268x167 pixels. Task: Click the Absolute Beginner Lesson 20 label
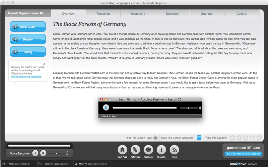coord(25,13)
